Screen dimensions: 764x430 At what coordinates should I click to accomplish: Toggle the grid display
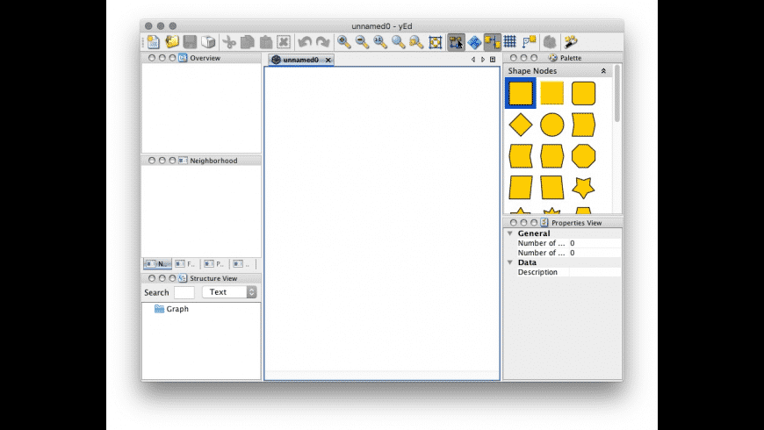[x=509, y=42]
